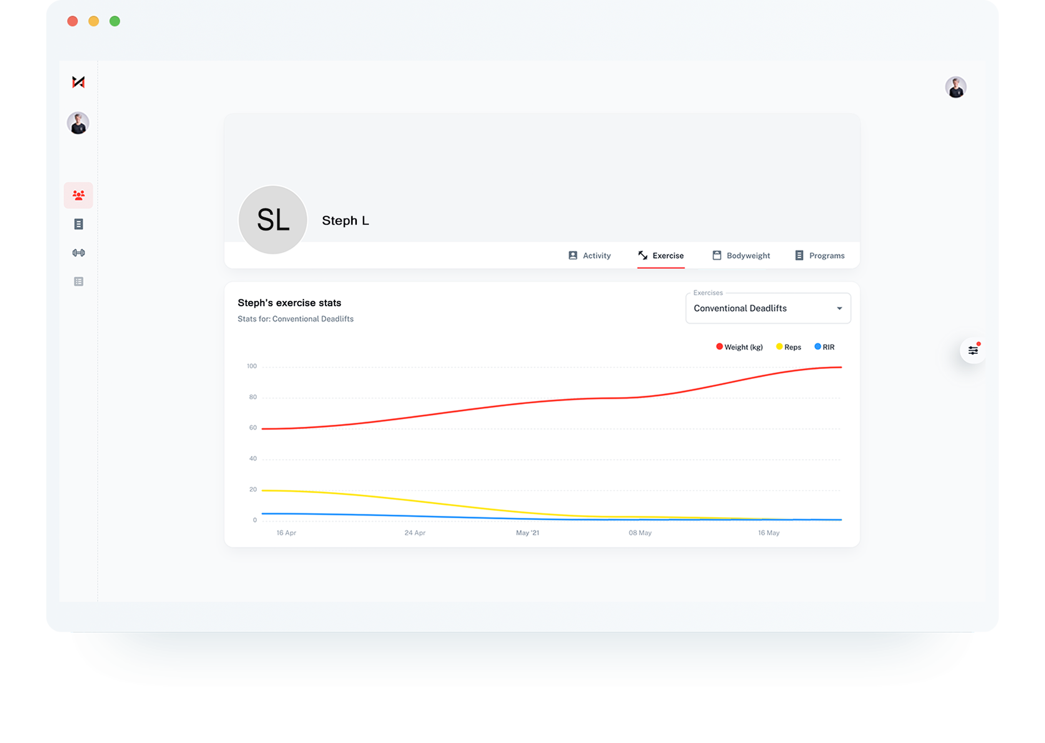
Task: Select the Exercise tab
Action: 661,255
